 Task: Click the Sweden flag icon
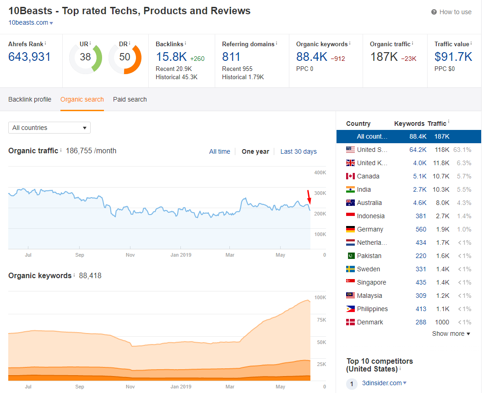tap(350, 269)
